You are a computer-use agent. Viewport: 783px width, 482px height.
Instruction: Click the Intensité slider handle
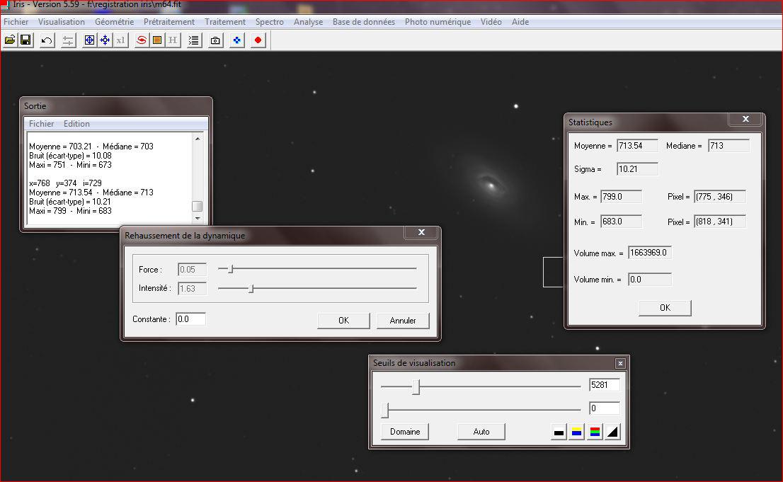click(x=252, y=288)
